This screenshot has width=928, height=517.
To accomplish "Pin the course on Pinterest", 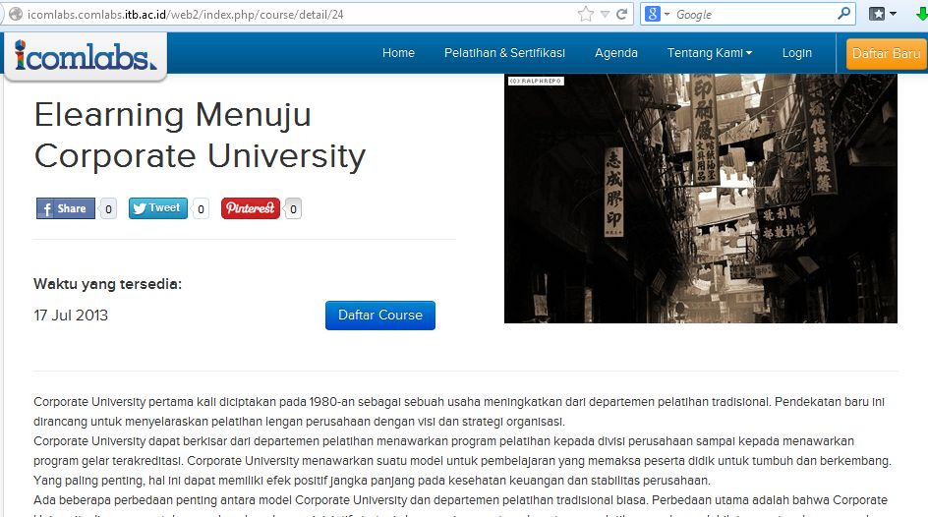I will click(250, 208).
